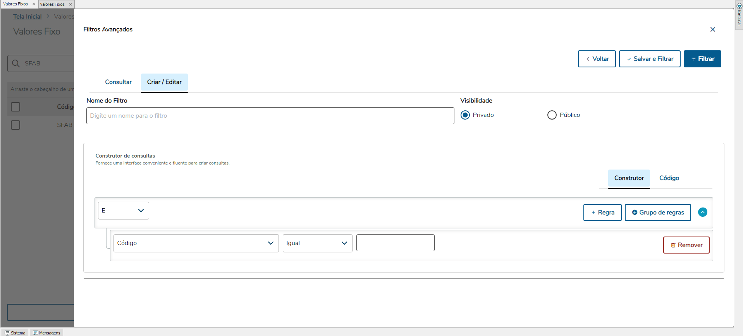The height and width of the screenshot is (336, 743).
Task: Close the second Valores Fixos tab
Action: [x=71, y=4]
